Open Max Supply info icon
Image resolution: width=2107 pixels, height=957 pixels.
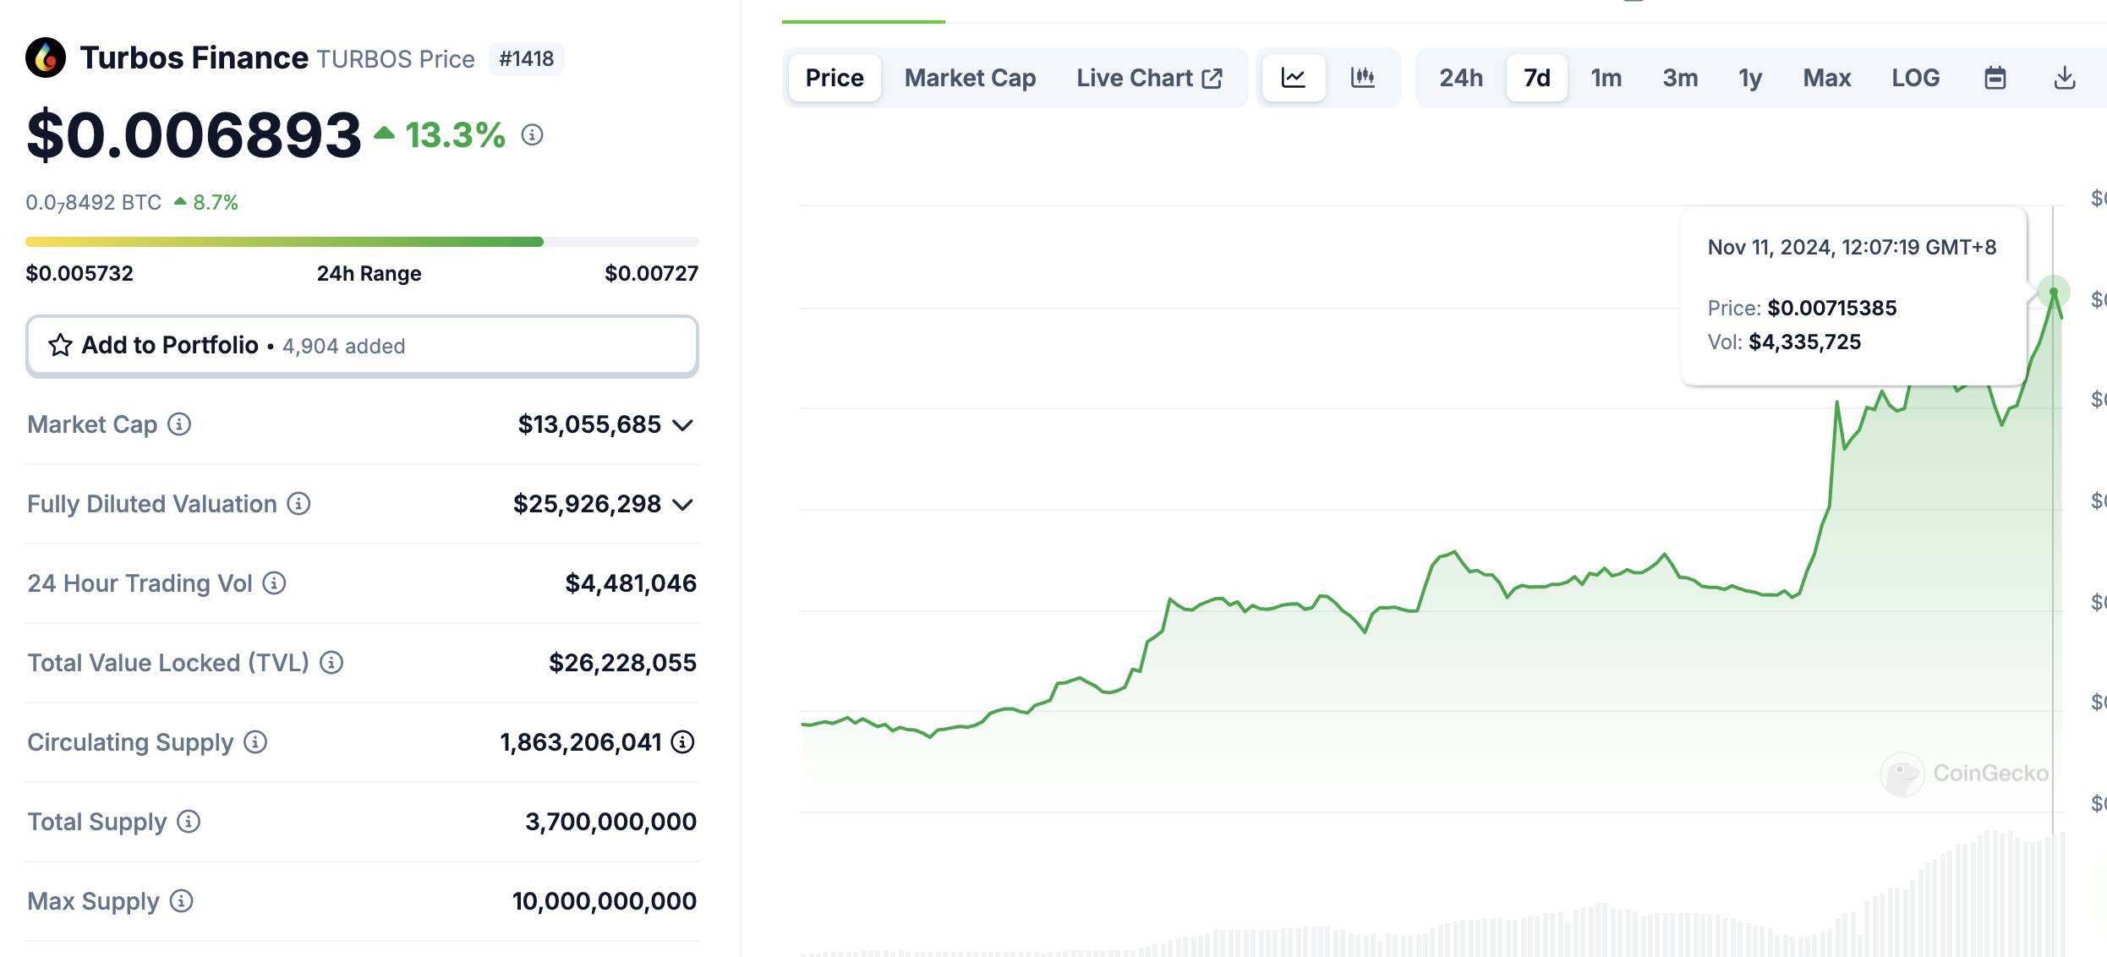coord(181,900)
